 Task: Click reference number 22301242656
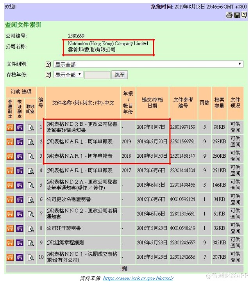pos(182,257)
